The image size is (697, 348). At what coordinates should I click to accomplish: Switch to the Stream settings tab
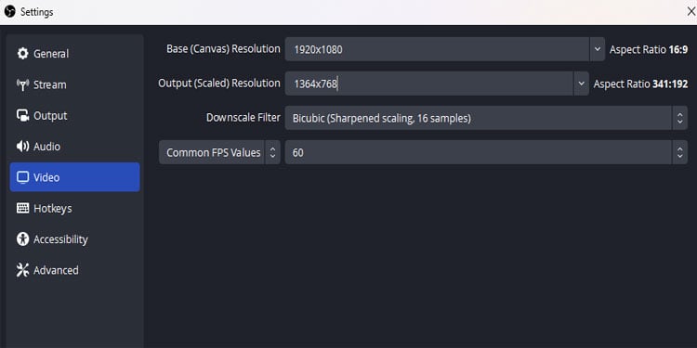click(74, 84)
